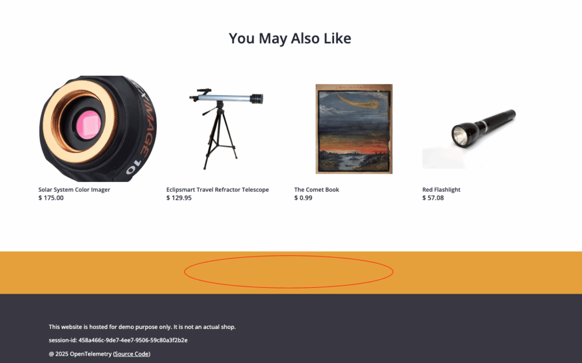Click the $ 129.95 telescope price
The height and width of the screenshot is (363, 582).
[x=179, y=197]
